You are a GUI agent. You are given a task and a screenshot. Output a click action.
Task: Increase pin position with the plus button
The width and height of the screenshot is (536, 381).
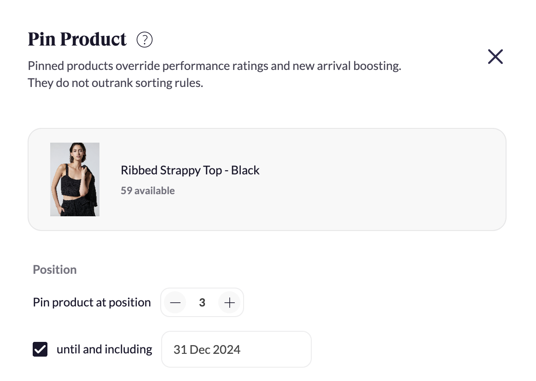(x=229, y=302)
